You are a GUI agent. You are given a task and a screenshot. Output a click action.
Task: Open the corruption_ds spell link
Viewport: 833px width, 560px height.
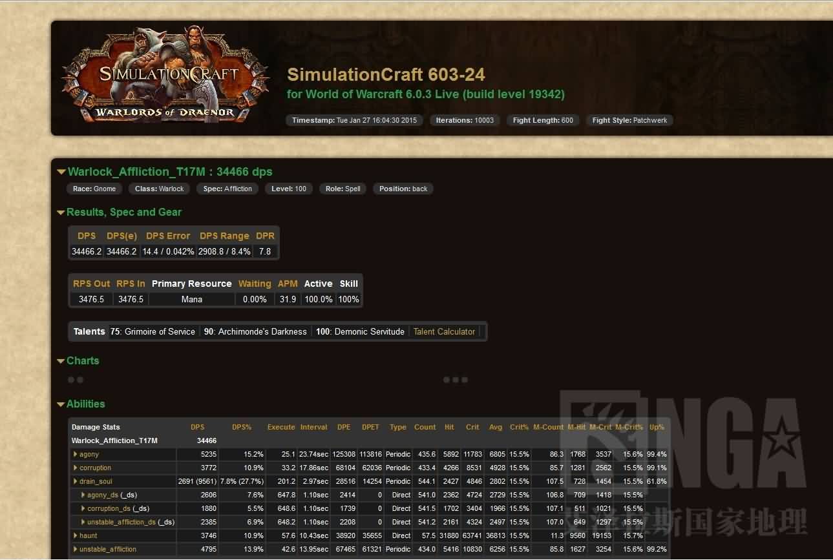point(109,509)
